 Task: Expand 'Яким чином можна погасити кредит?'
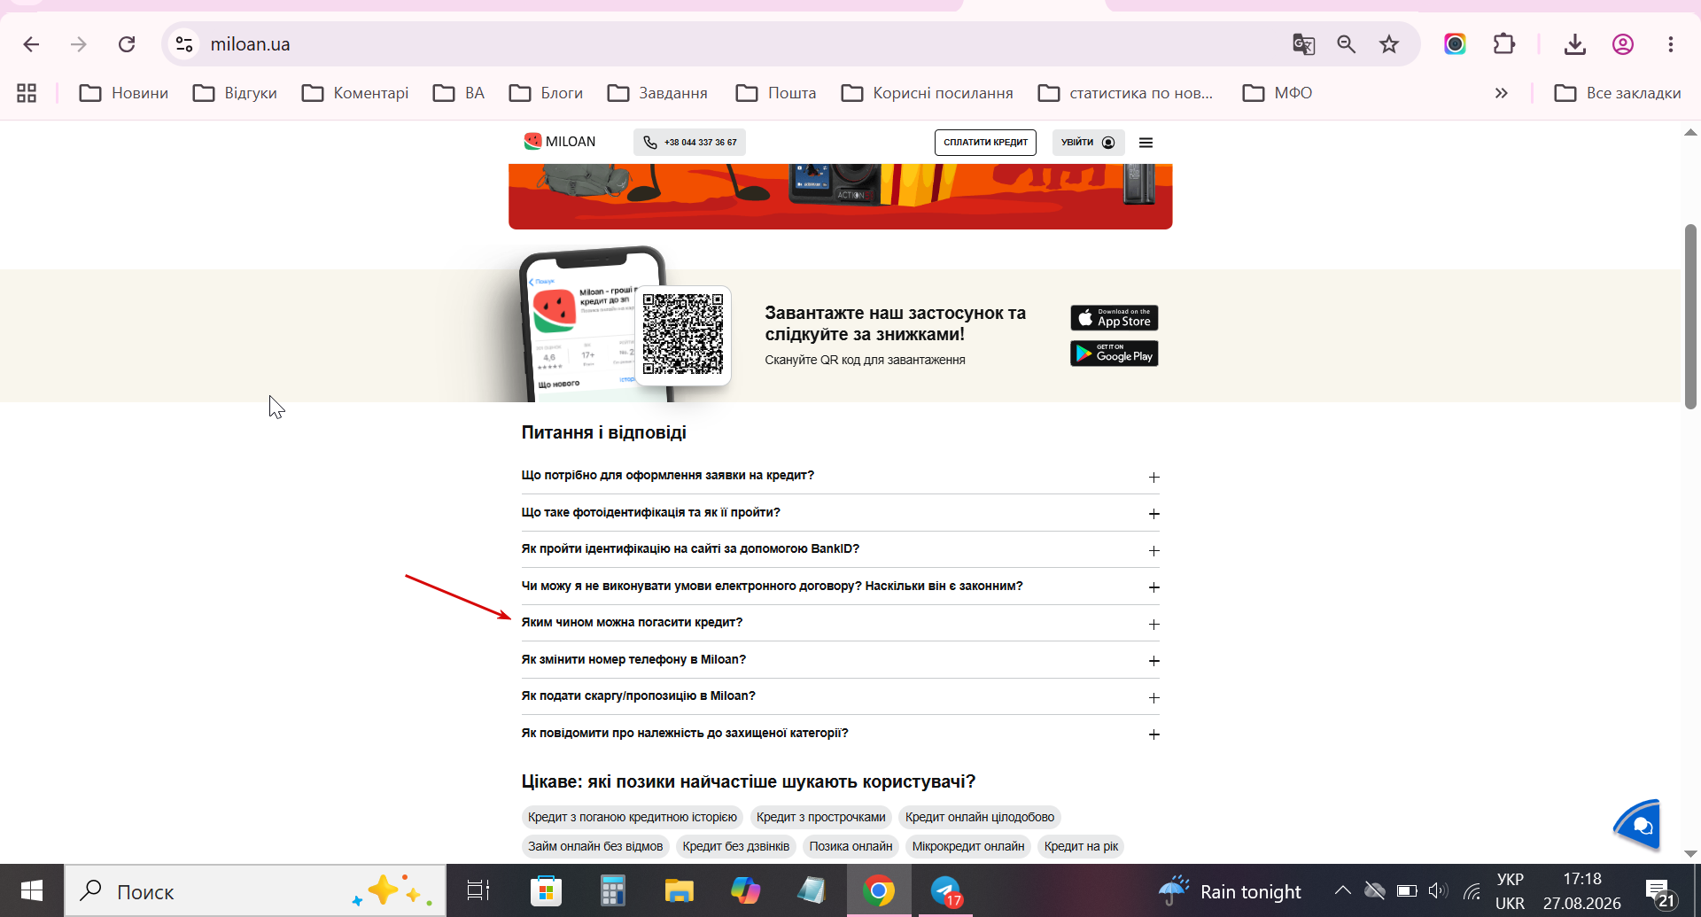tap(840, 623)
